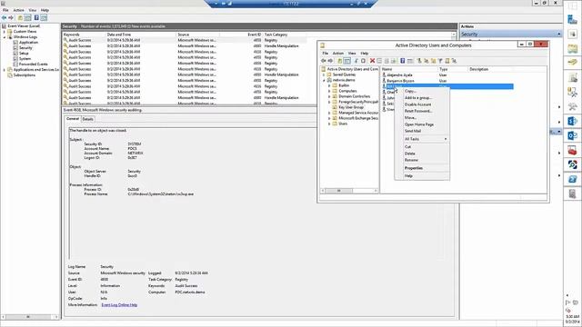Open Action menu in Event Viewer
Image resolution: width=582 pixels, height=327 pixels.
(18, 10)
